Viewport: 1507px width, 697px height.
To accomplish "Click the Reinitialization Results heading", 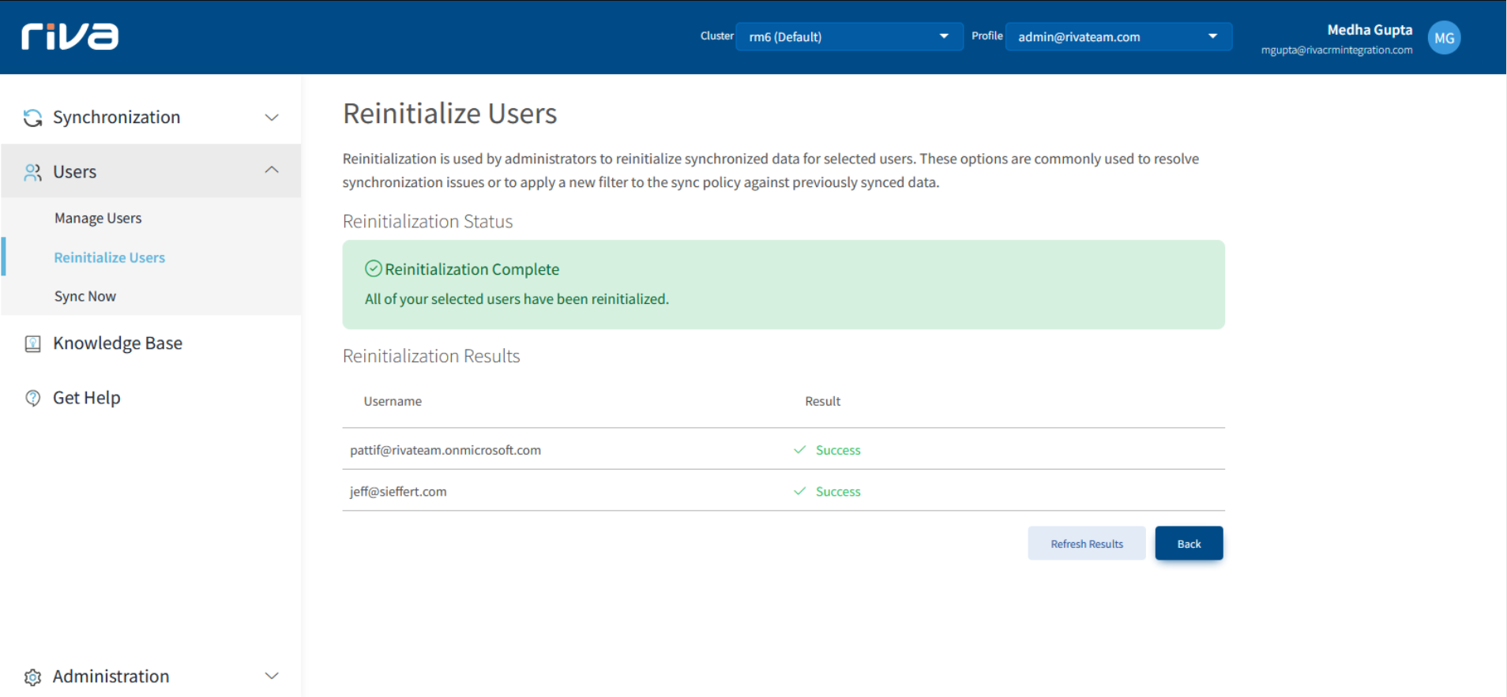I will point(431,356).
